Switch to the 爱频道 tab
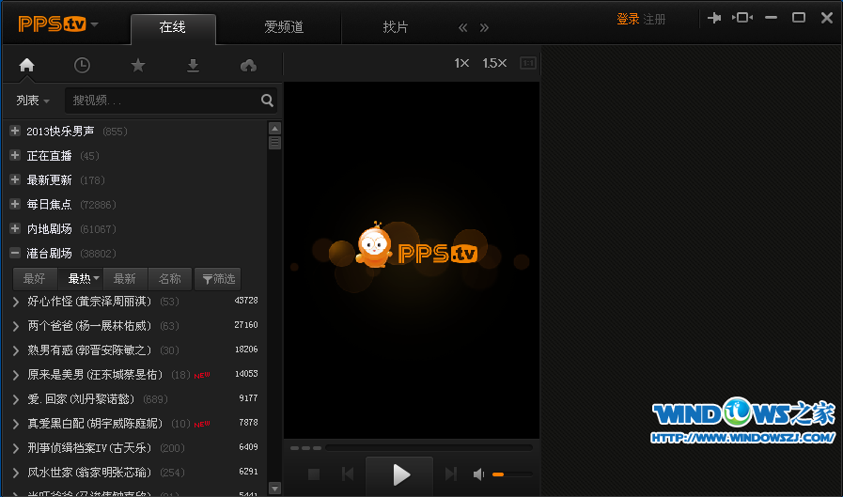This screenshot has height=497, width=843. [284, 27]
